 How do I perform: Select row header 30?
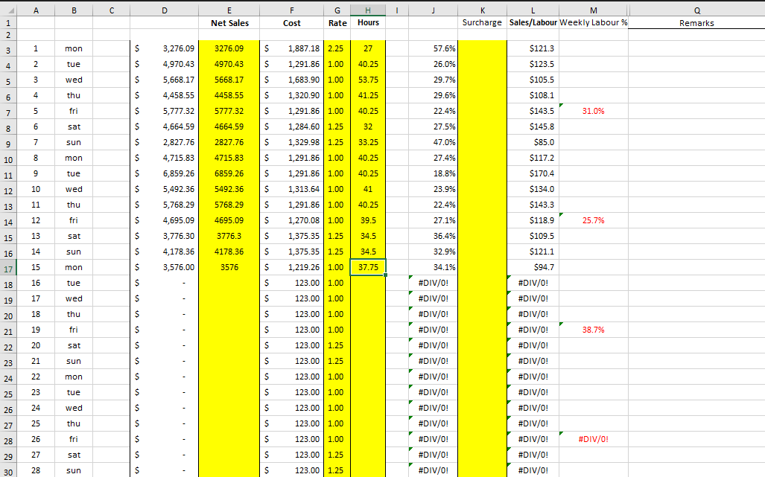(8, 472)
